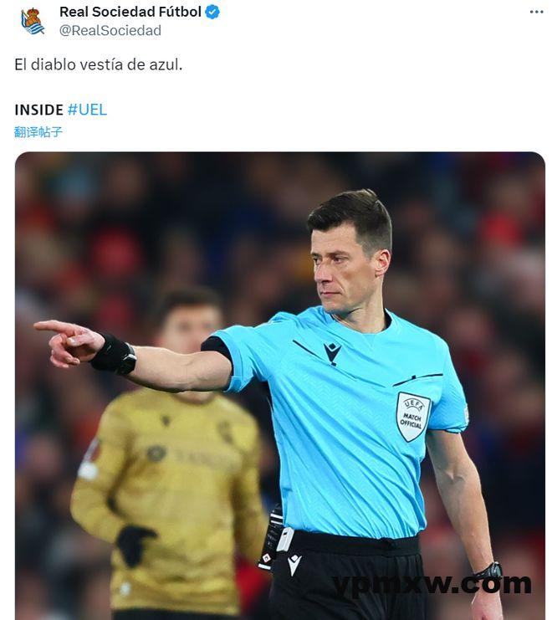Open the #UEL hashtag
The height and width of the screenshot is (620, 552).
tap(87, 110)
